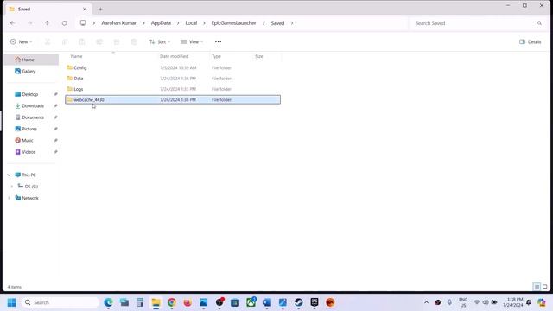This screenshot has height=311, width=553.
Task: Click the Share toolbar icon
Action: [117, 42]
